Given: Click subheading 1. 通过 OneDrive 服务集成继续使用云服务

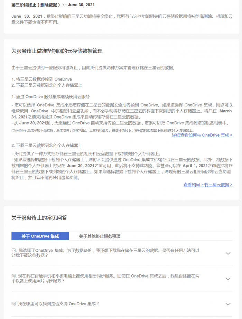Looking at the screenshot, I should 50,97.
